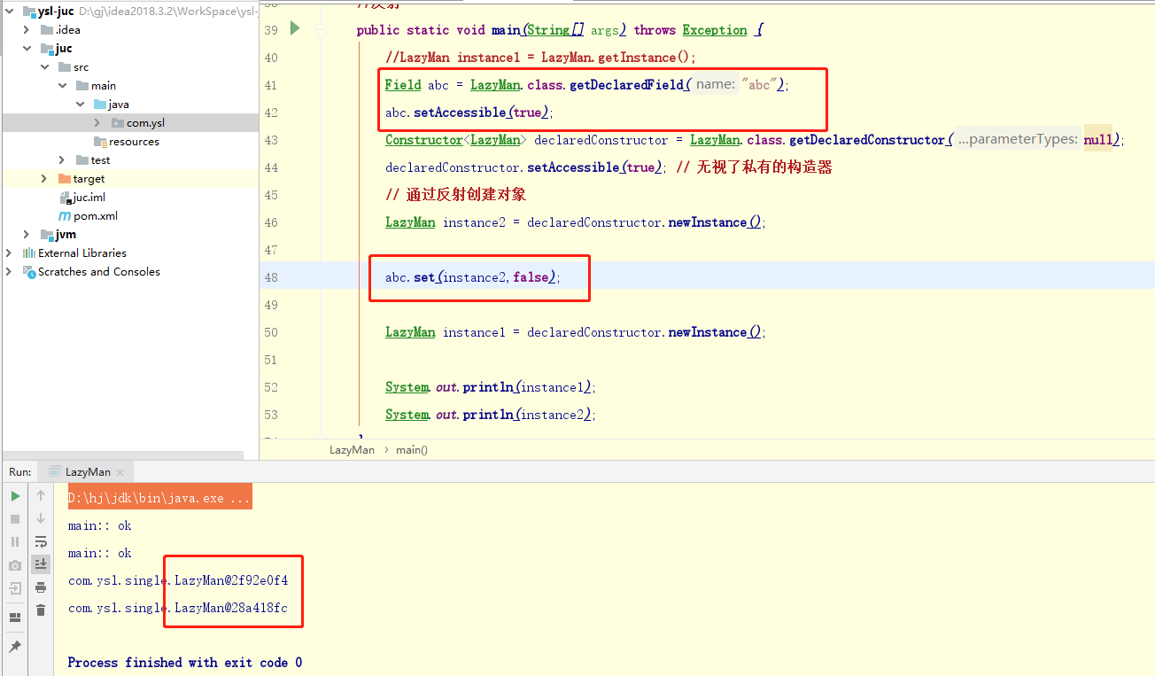Viewport: 1155px width, 676px height.
Task: Click the Up stack trace arrow
Action: pyautogui.click(x=41, y=496)
